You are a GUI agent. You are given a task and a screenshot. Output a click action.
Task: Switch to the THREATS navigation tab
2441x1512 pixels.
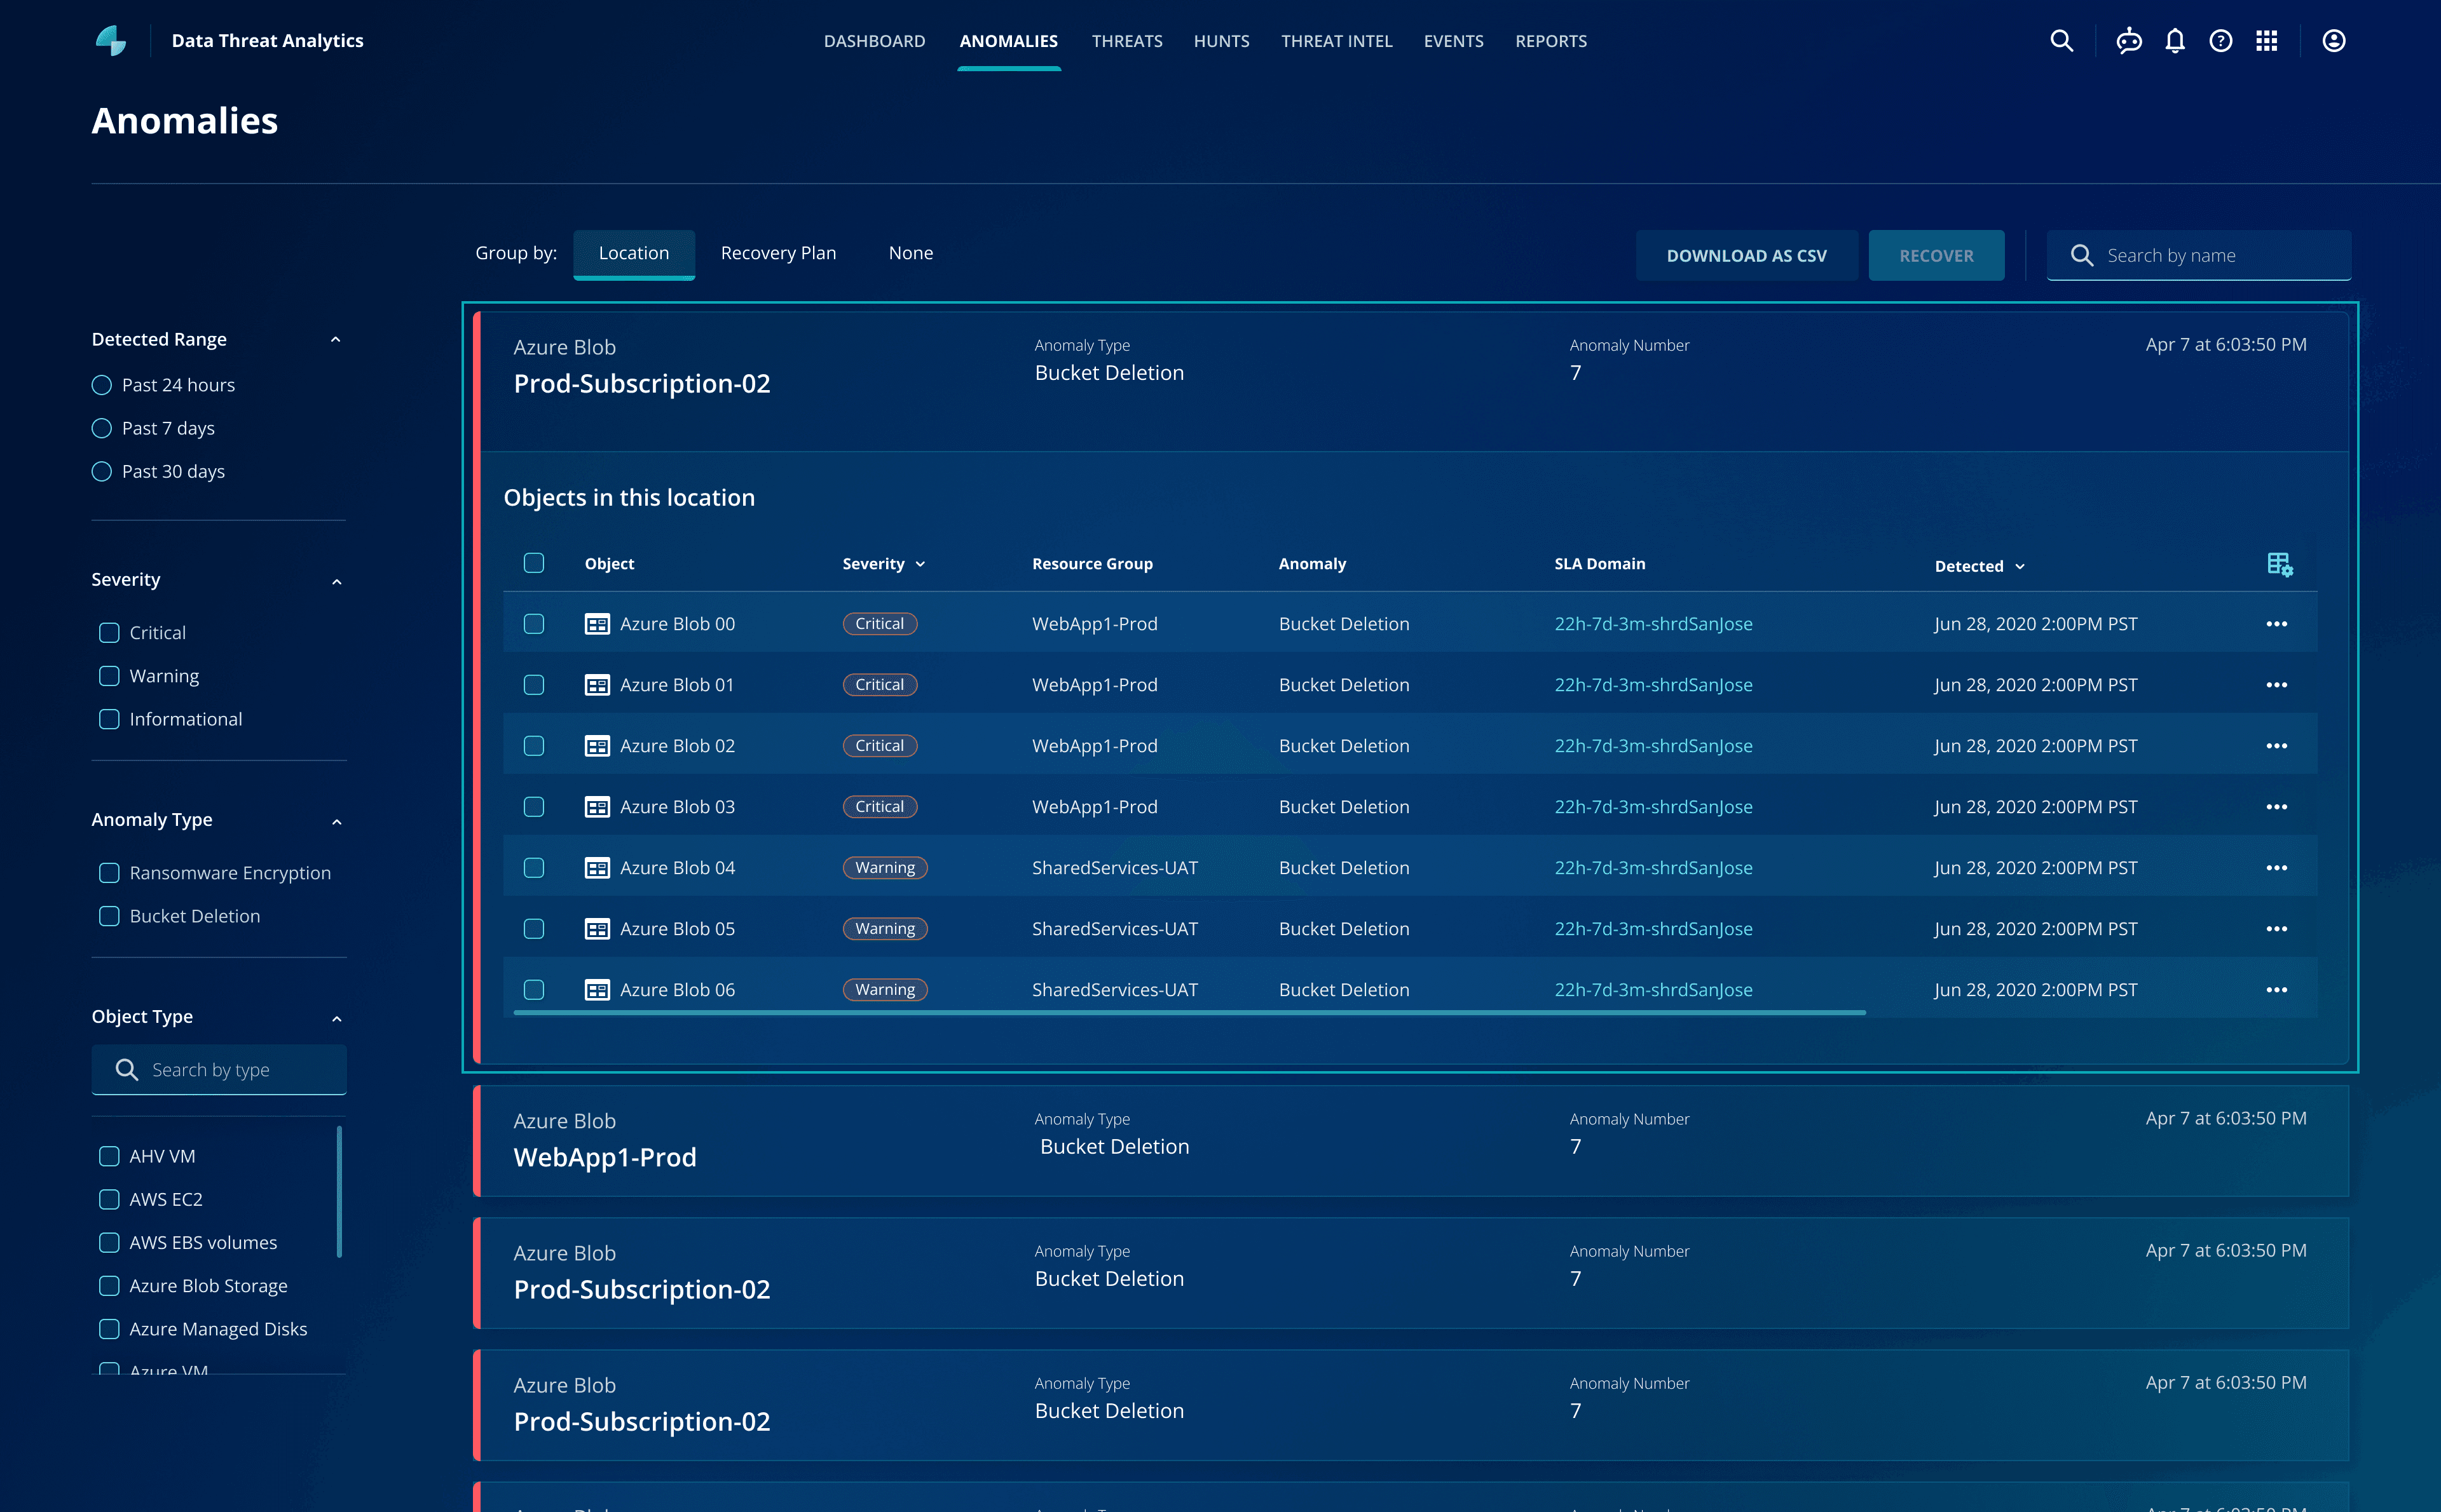coord(1126,41)
